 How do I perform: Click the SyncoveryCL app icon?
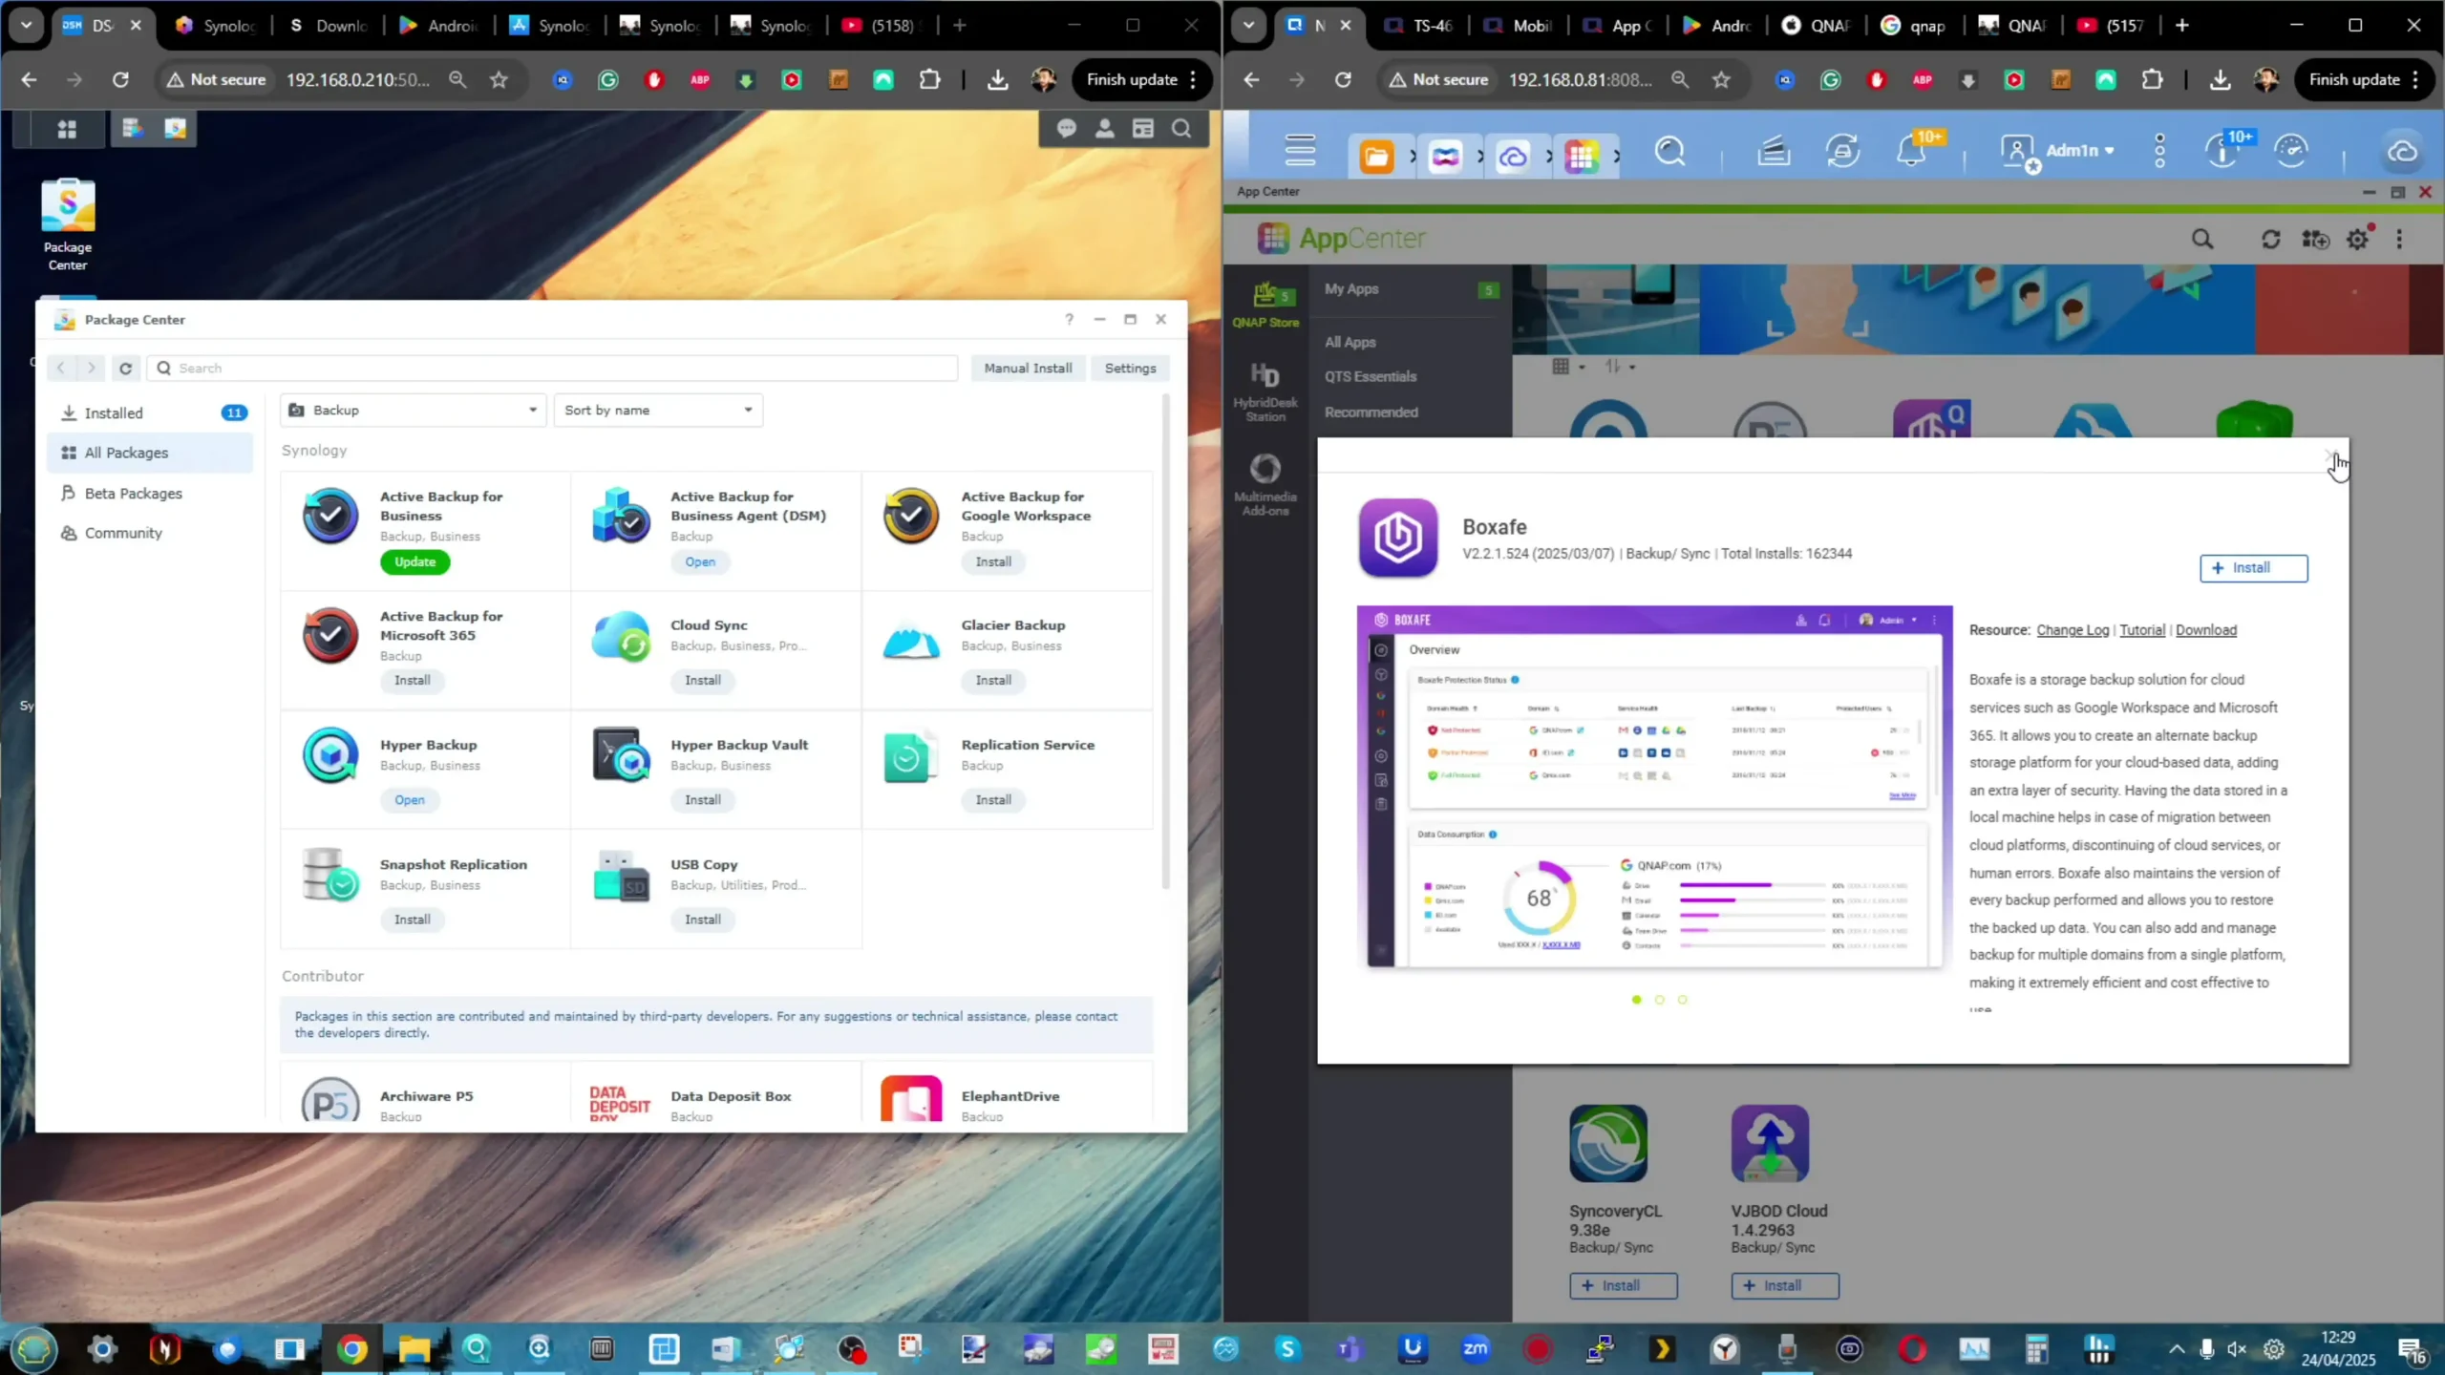click(1608, 1143)
